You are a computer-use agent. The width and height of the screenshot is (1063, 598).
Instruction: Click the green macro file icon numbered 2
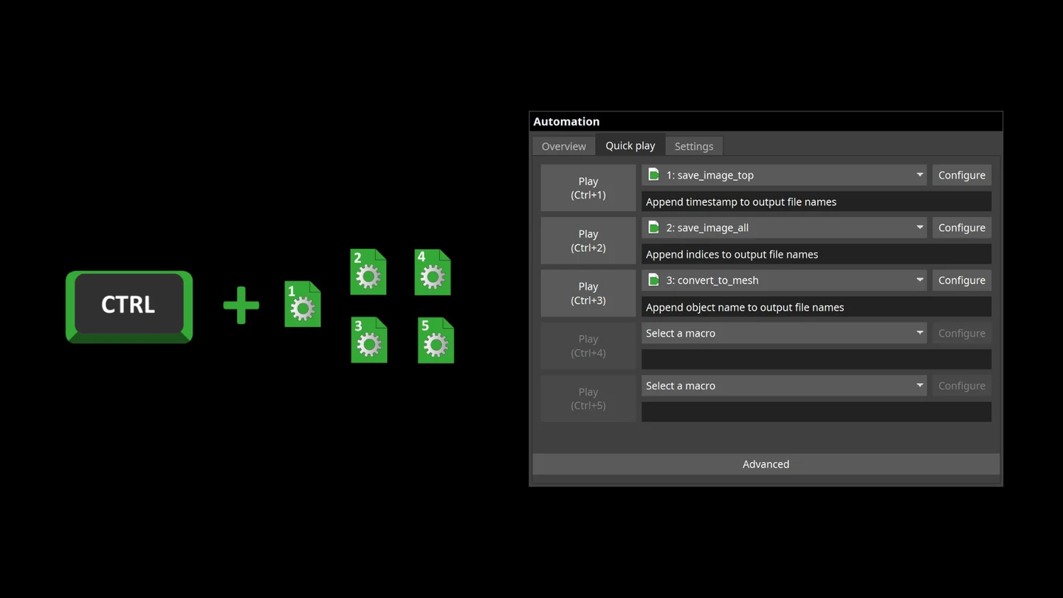pos(368,272)
